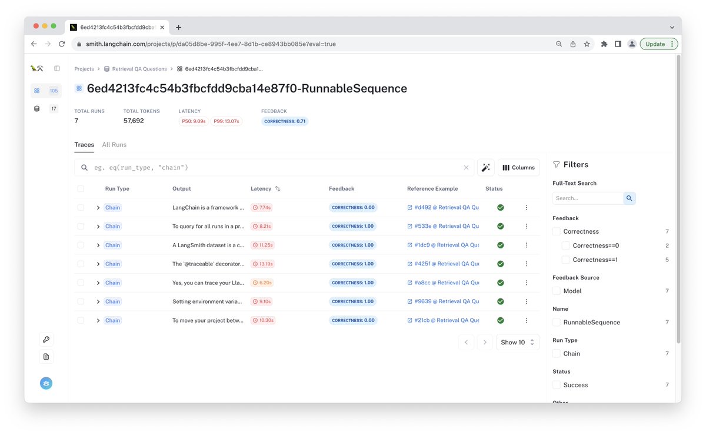
Task: Go to next page of traces
Action: pos(485,343)
